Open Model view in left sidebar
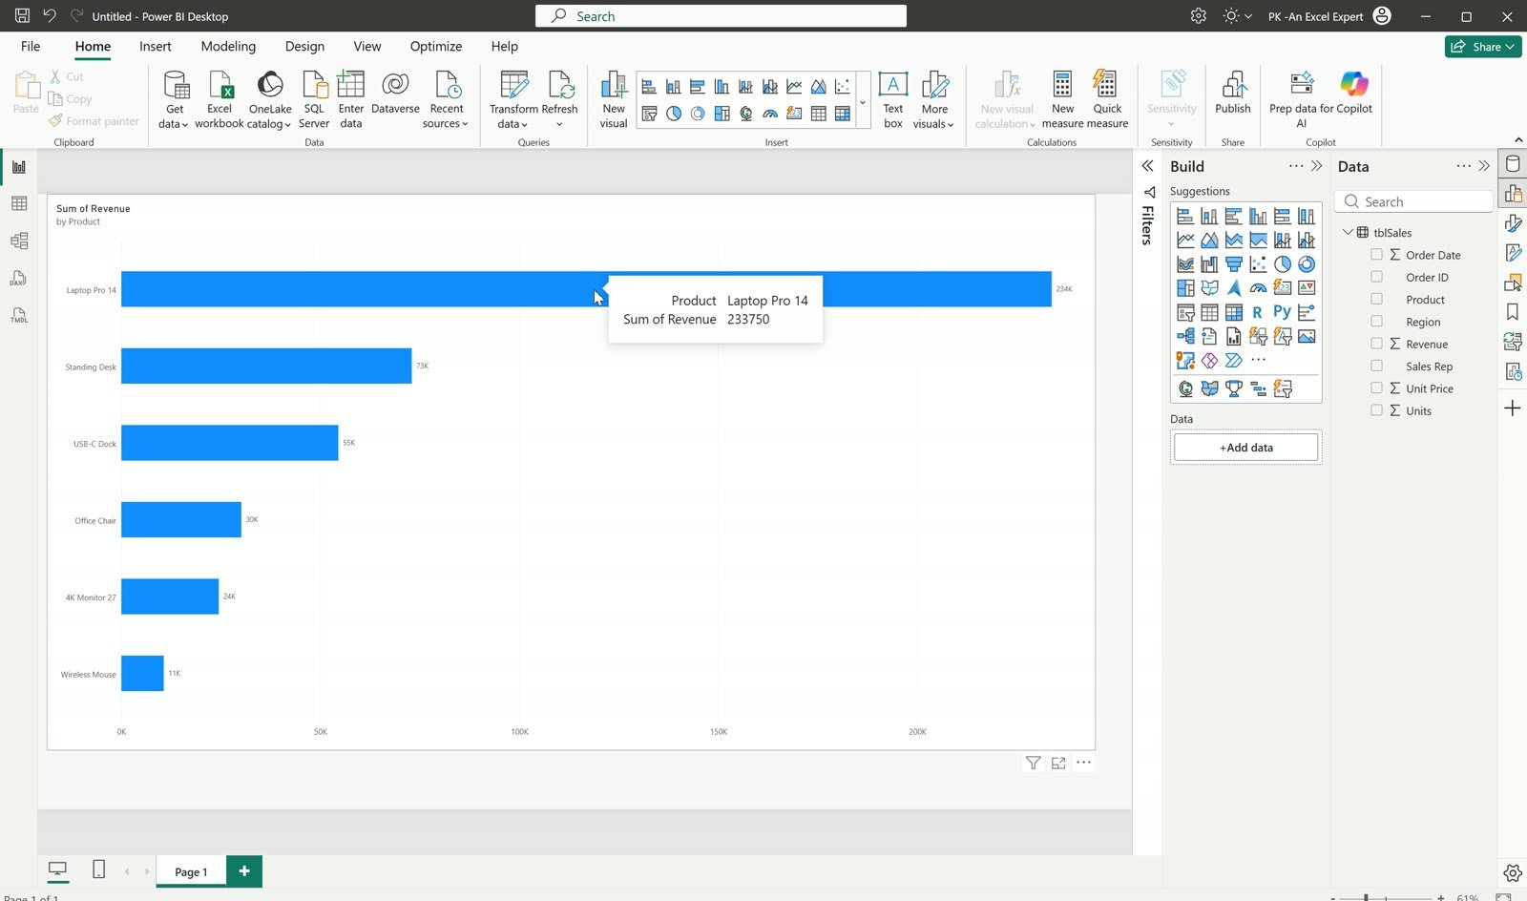Screen dimensions: 1527x901 (x=19, y=241)
